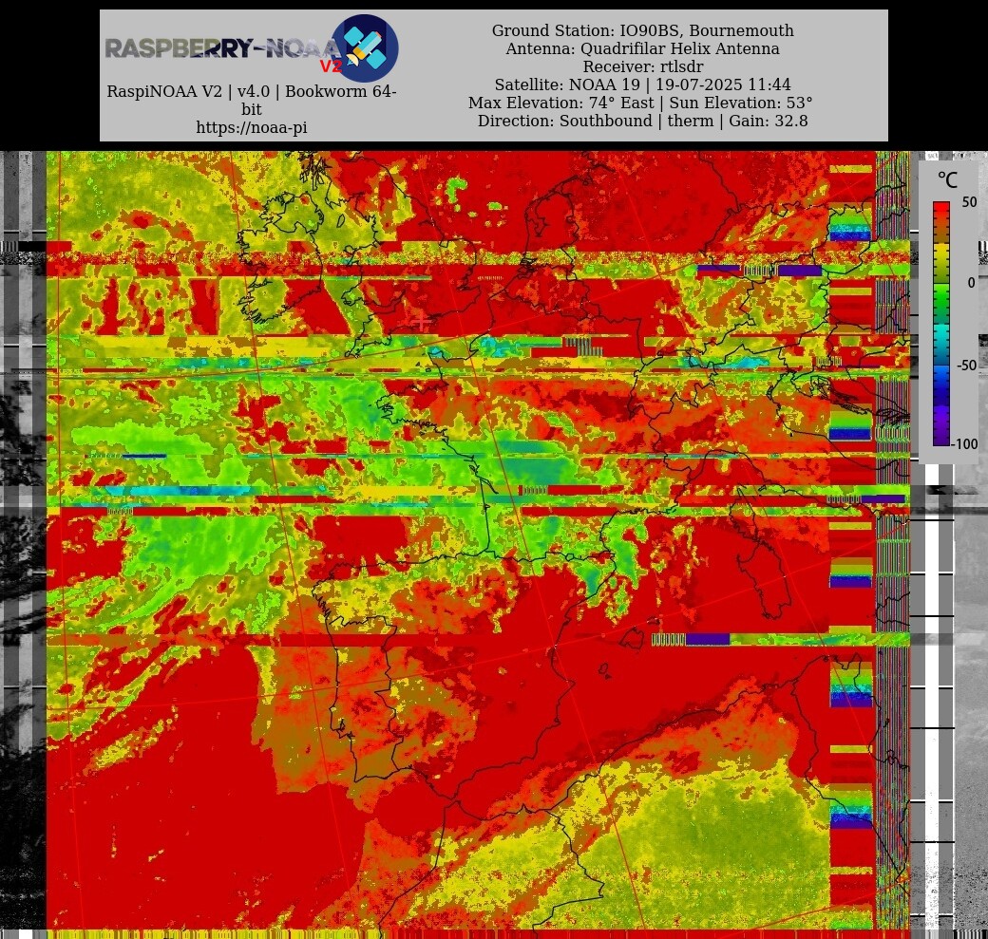The image size is (988, 939).
Task: Click the 'Ground Station: IO90BS, Bournemouth' line
Action: pyautogui.click(x=643, y=30)
